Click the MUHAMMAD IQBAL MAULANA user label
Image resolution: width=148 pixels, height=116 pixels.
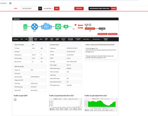(x=99, y=9)
